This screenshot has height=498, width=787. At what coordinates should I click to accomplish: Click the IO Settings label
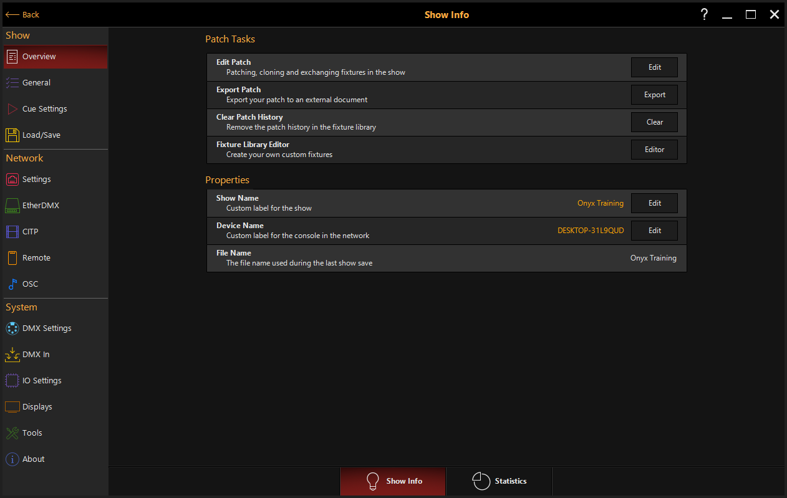42,381
